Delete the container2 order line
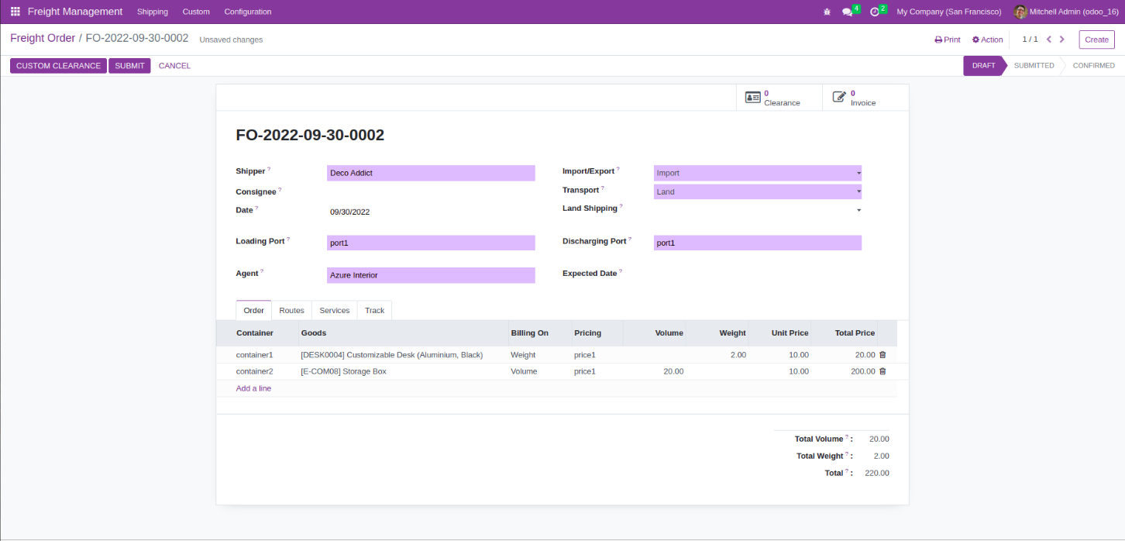The image size is (1125, 541). (x=882, y=372)
